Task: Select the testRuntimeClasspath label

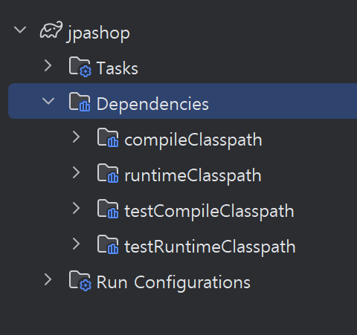Action: pyautogui.click(x=210, y=247)
